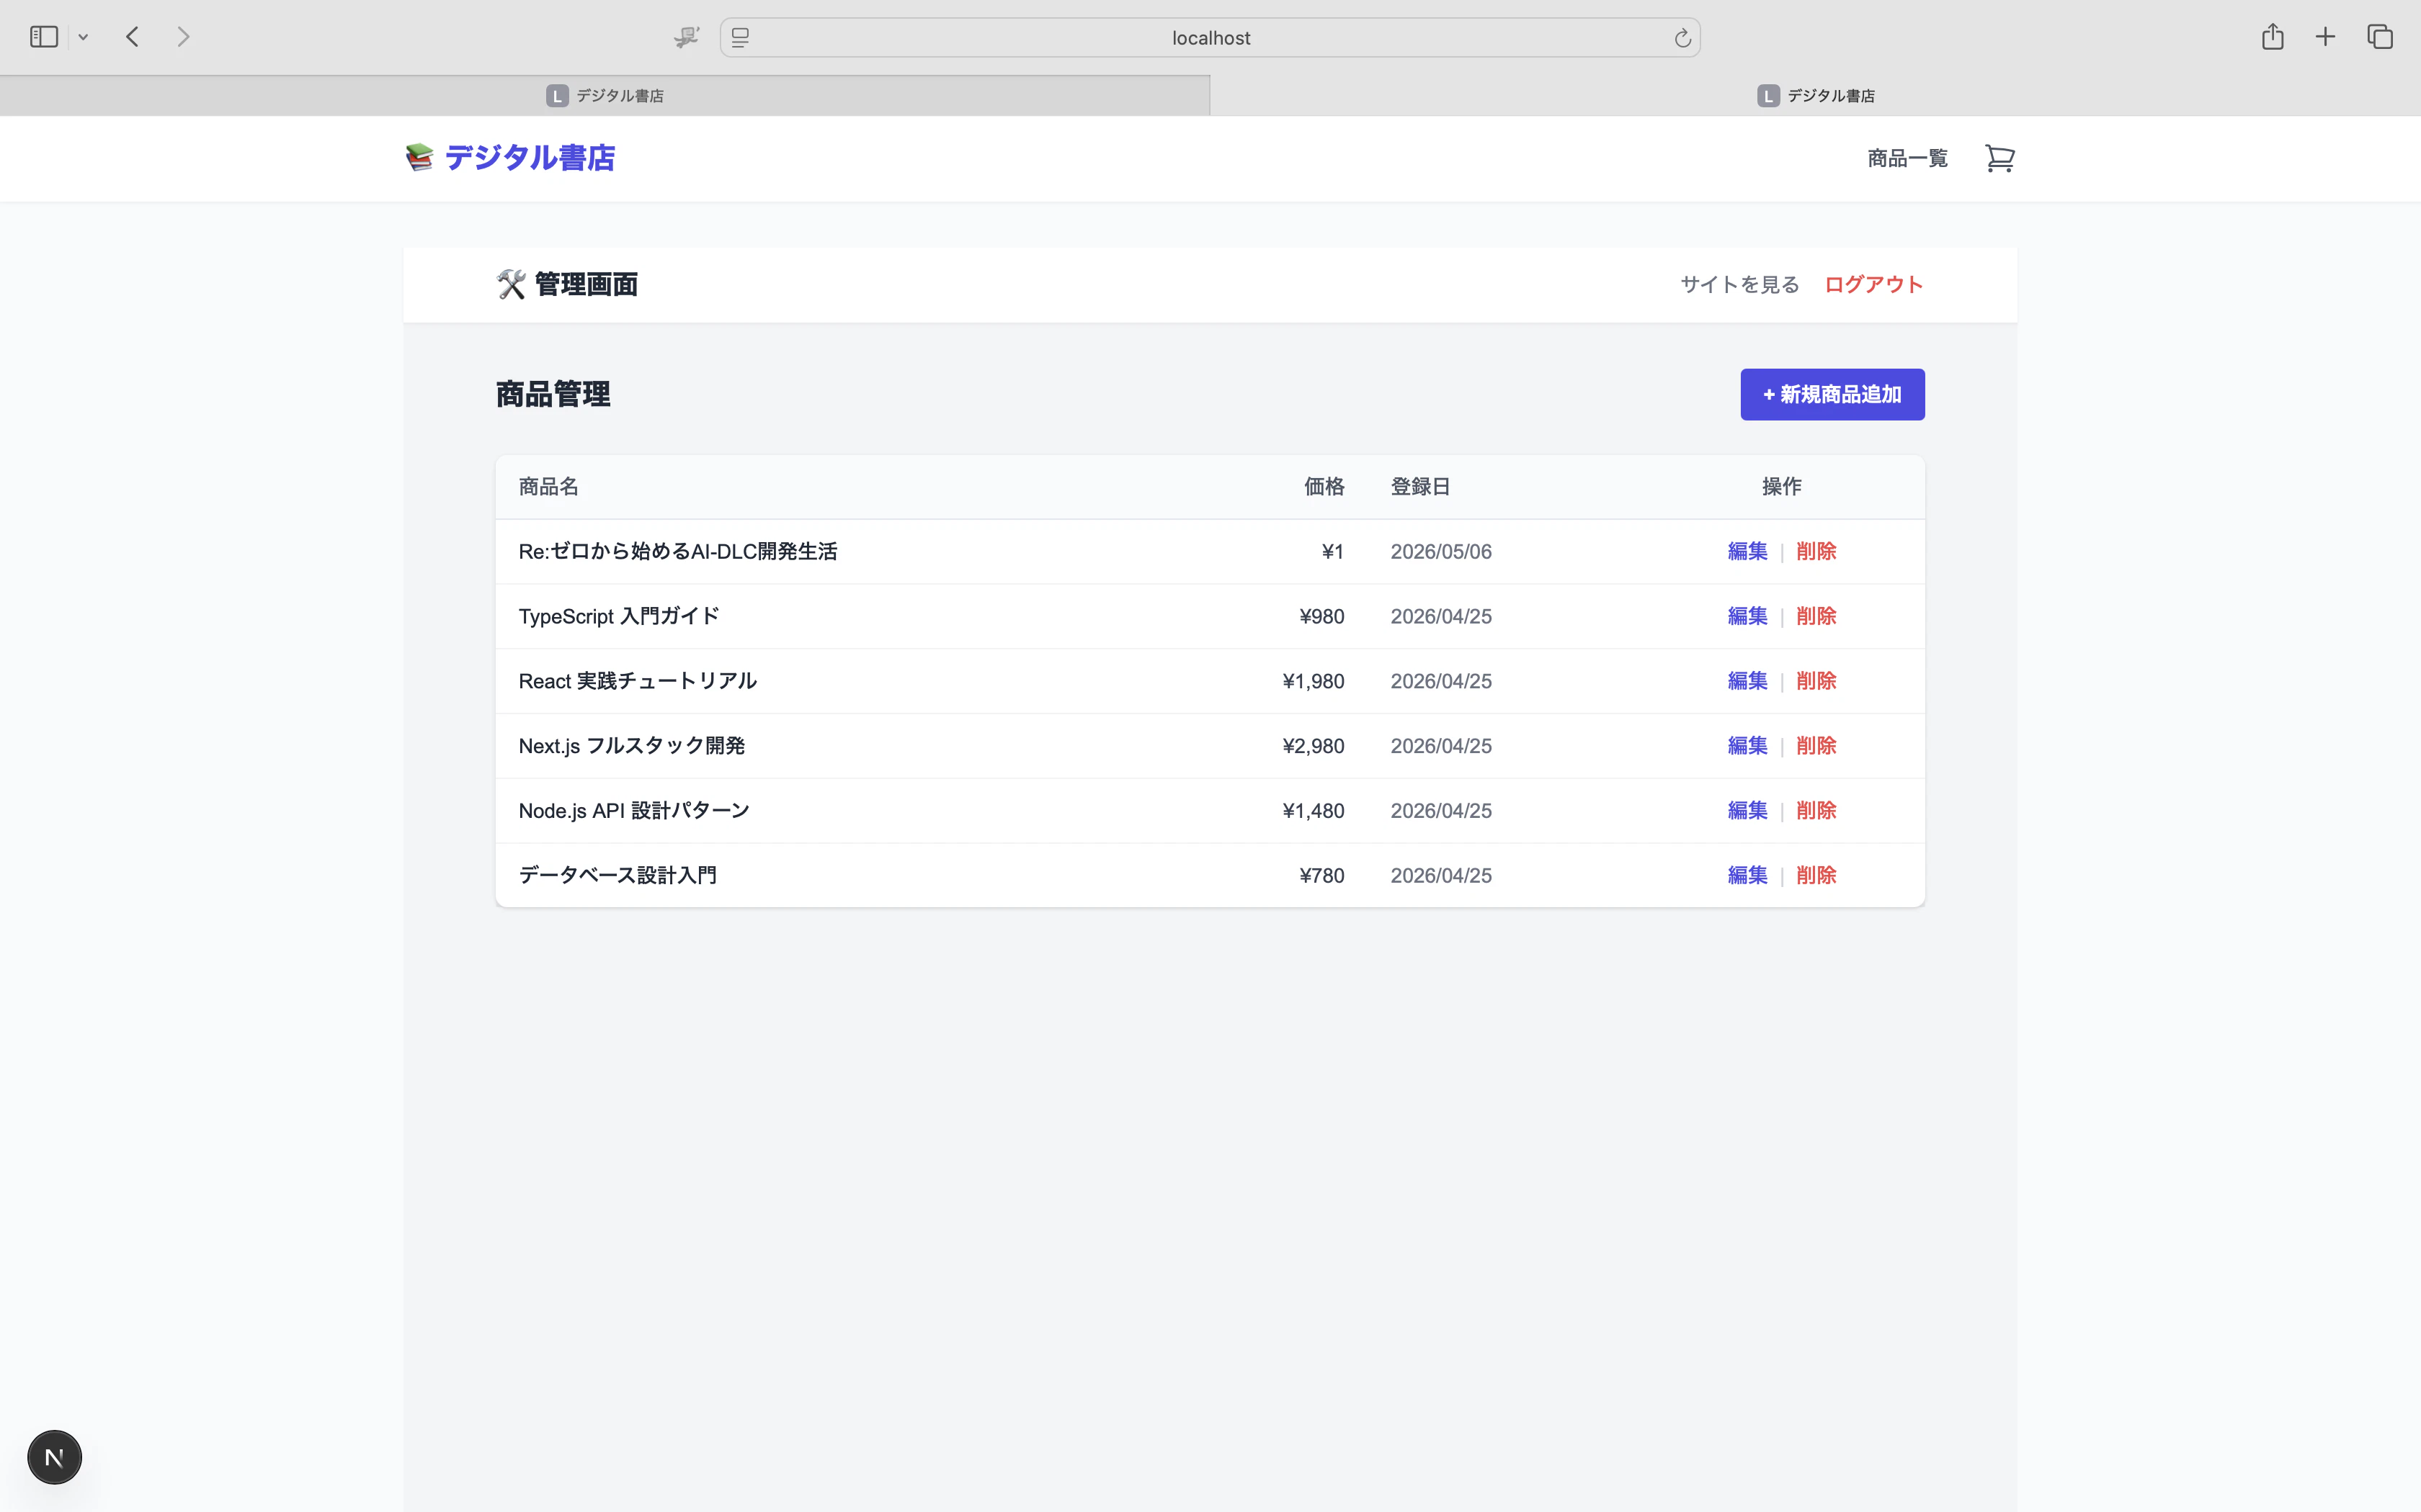Click 削除 for データベース設計入門
This screenshot has width=2421, height=1512.
(x=1816, y=875)
